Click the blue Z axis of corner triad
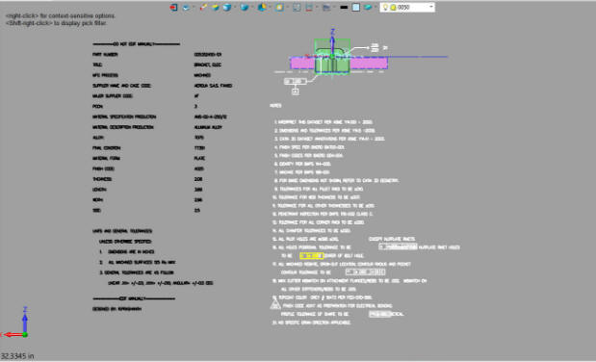596x362 pixels. 25,322
